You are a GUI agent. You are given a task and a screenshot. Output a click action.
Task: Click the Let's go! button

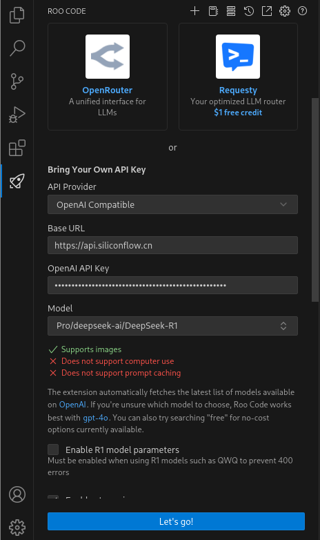point(176,521)
